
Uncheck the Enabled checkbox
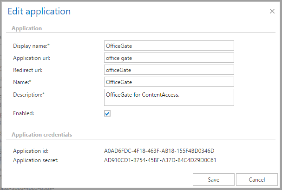click(107, 113)
